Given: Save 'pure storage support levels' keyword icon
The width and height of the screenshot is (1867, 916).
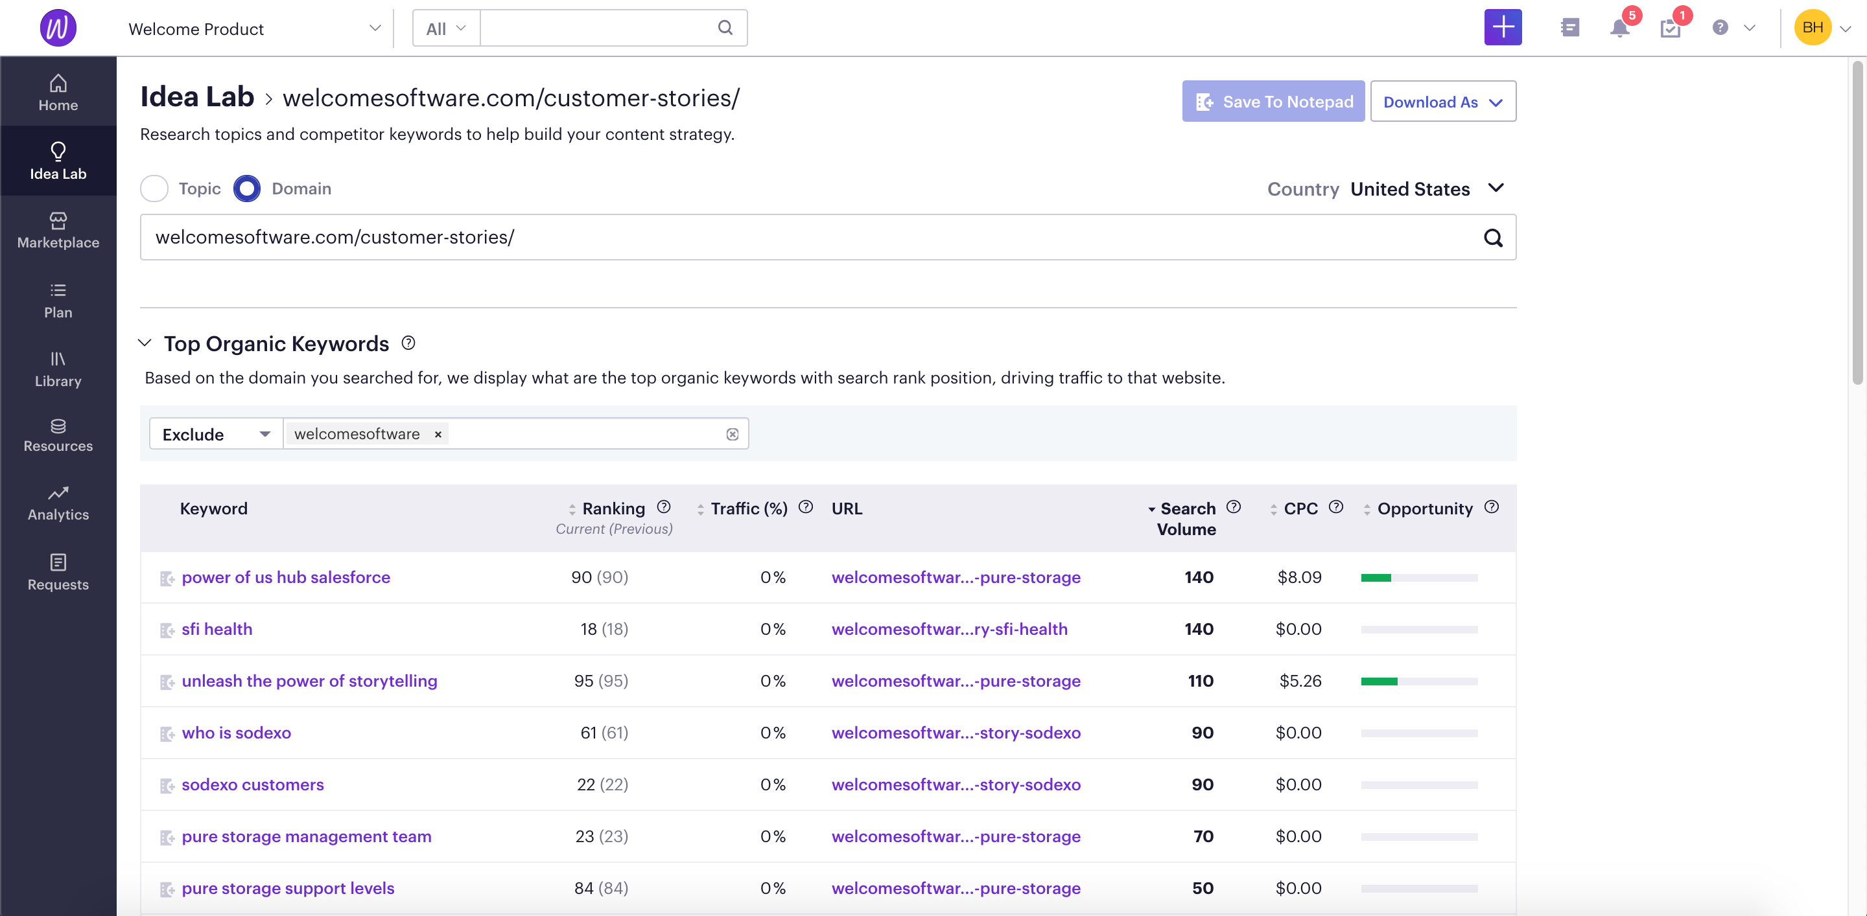Looking at the screenshot, I should point(167,889).
